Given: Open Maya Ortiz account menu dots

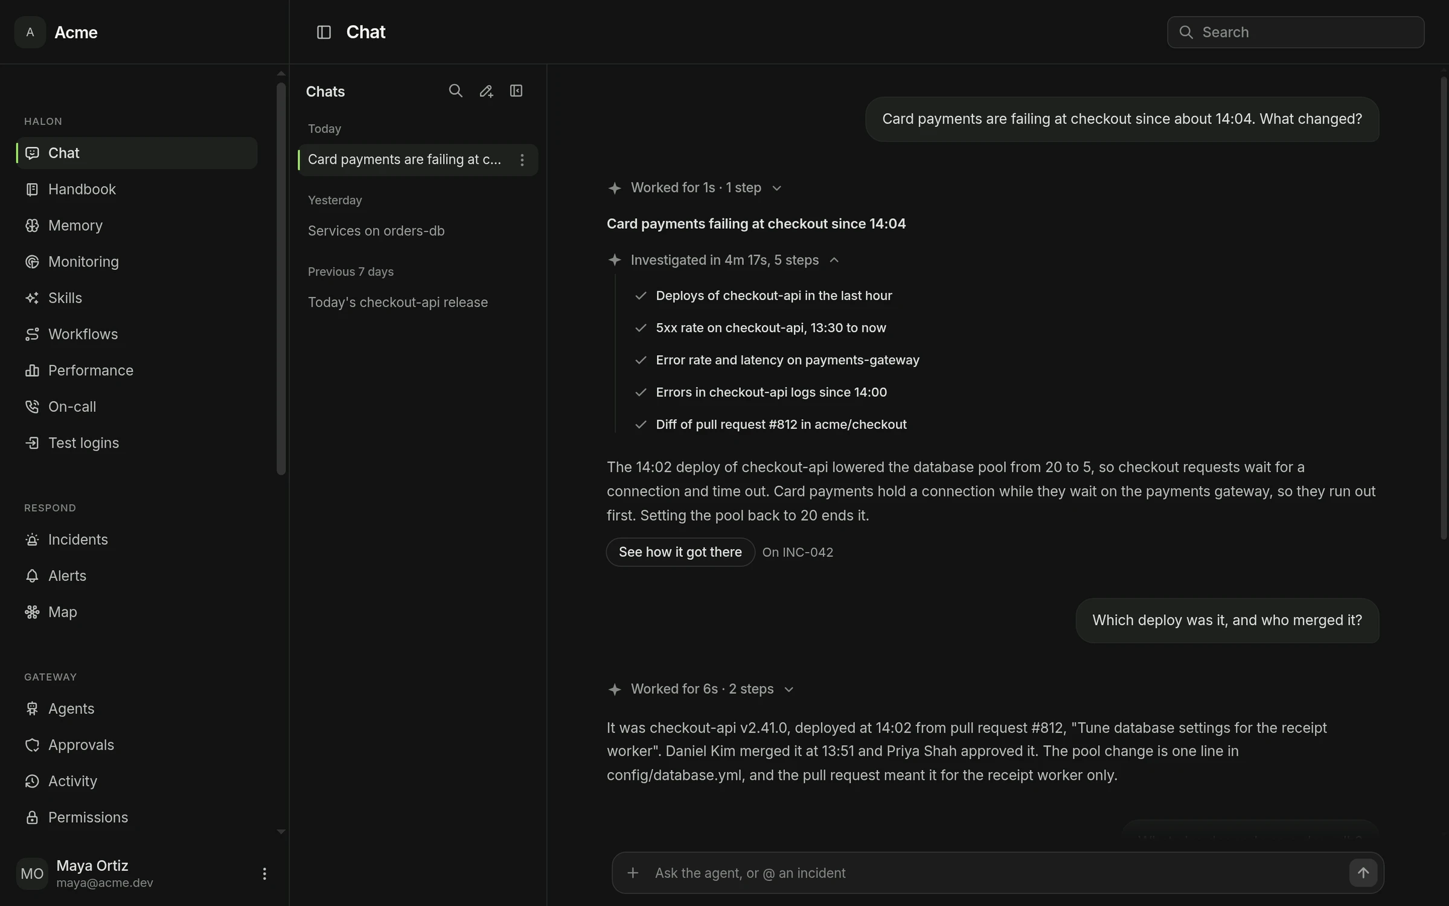Looking at the screenshot, I should [264, 873].
